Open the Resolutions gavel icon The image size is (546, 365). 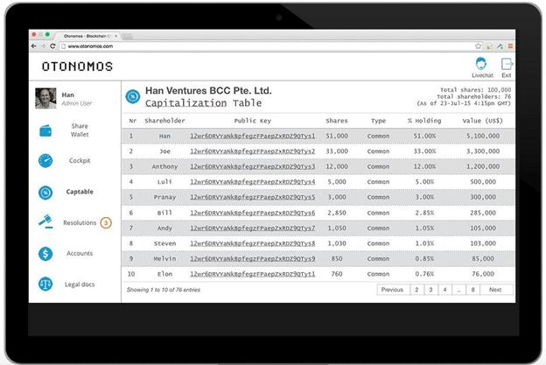45,221
